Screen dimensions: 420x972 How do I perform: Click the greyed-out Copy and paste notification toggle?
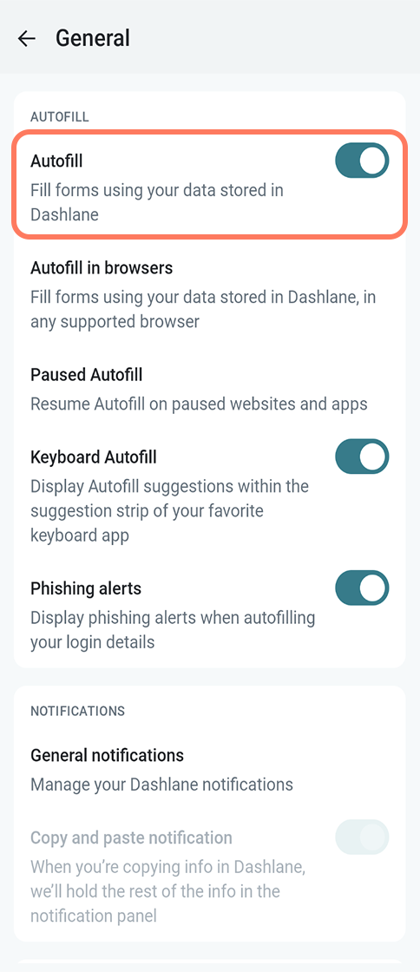click(362, 837)
